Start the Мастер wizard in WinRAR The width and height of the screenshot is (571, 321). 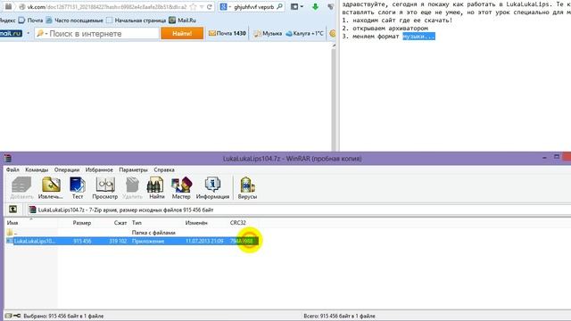(181, 188)
